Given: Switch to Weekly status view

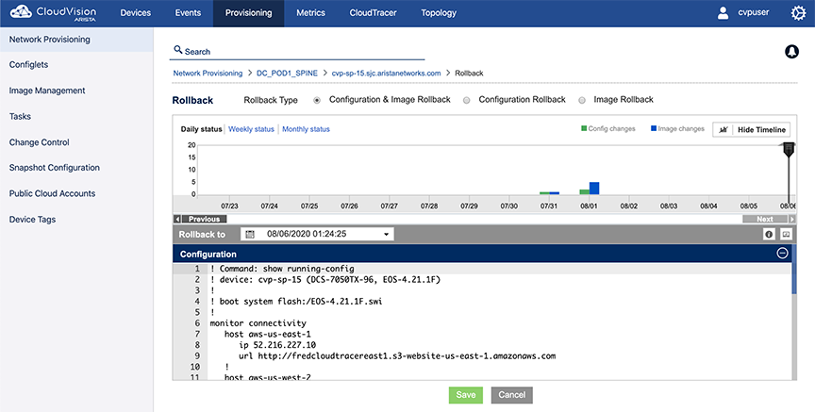Looking at the screenshot, I should (251, 129).
